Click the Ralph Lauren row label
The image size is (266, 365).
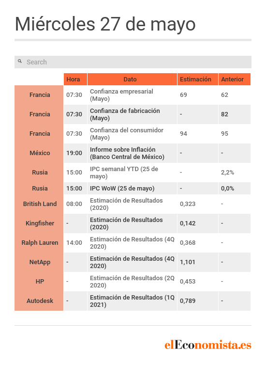pyautogui.click(x=40, y=243)
